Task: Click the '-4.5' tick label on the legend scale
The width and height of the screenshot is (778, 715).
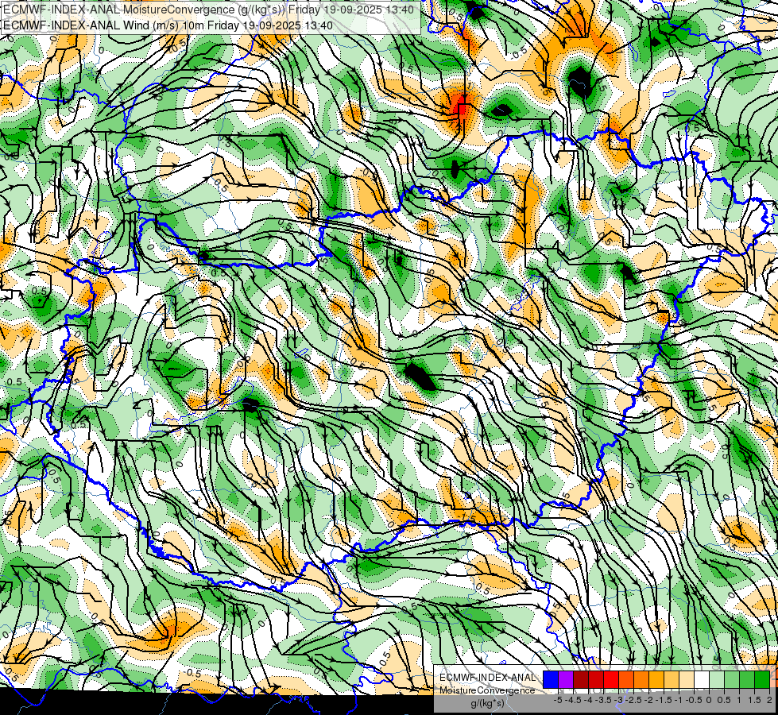Action: [573, 700]
